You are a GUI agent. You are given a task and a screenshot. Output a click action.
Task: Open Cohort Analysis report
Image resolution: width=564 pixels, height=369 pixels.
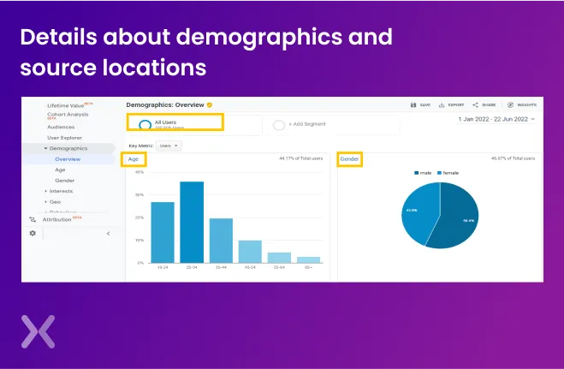(68, 115)
